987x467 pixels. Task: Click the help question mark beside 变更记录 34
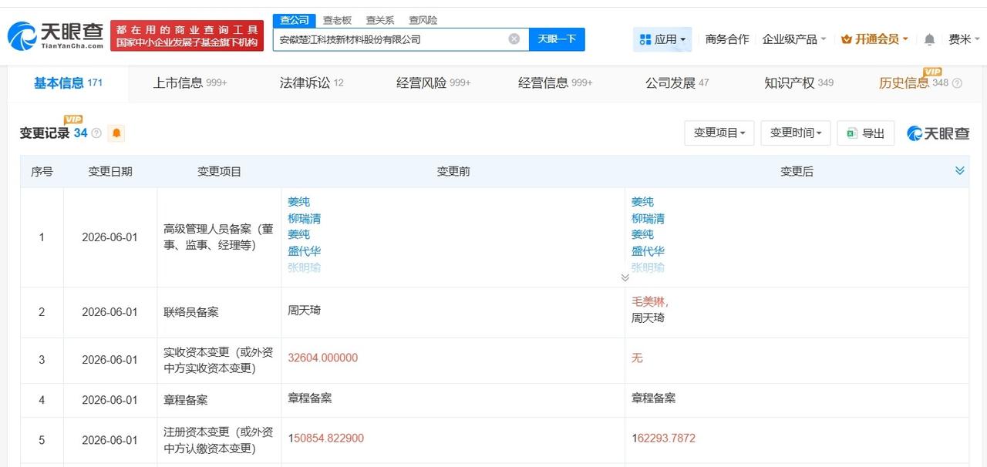(x=96, y=133)
